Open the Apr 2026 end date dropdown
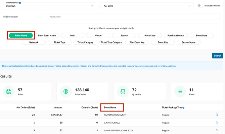This screenshot has width=225, height=134. point(147,6)
